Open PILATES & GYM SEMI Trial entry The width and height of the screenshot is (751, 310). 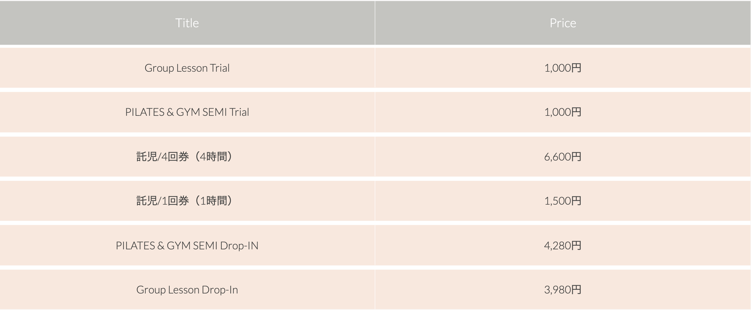[x=187, y=112]
